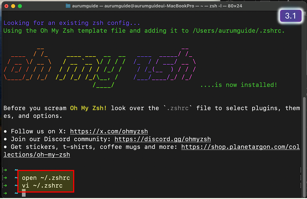Click the terminal window title text
Viewport: 307px width, 199px height.
click(157, 6)
